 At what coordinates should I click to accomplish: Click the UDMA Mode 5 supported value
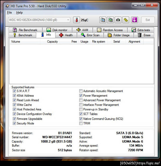(133, 137)
